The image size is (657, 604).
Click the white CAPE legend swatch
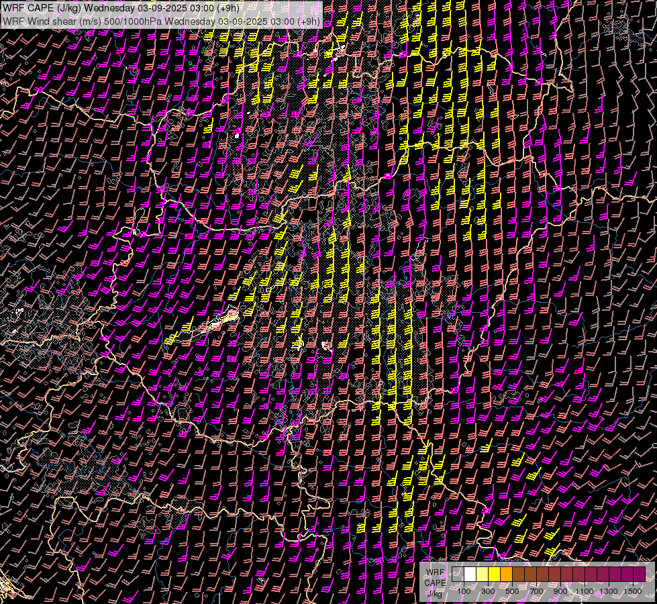pos(470,574)
